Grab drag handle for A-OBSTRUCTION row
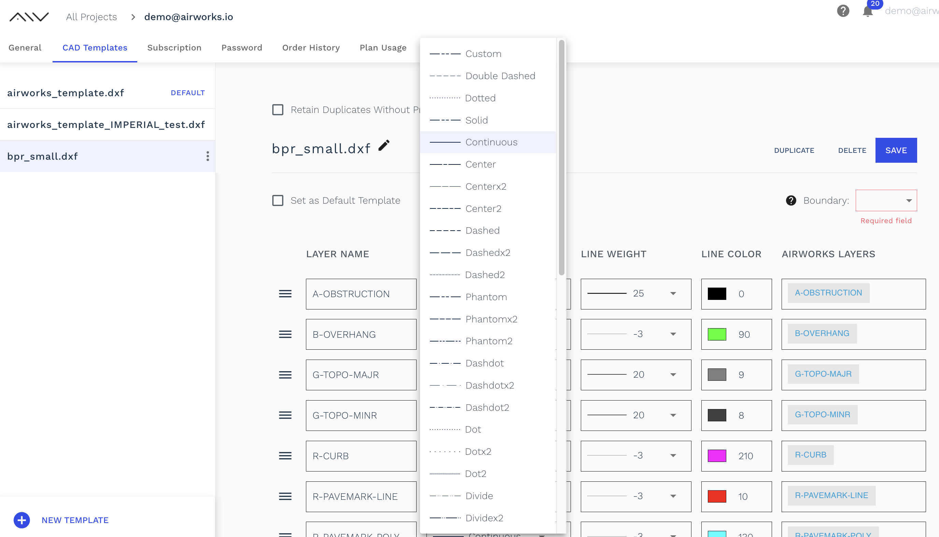This screenshot has height=537, width=939. click(x=285, y=294)
